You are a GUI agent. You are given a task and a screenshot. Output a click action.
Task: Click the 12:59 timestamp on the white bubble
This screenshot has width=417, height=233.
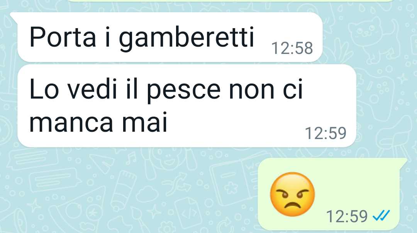325,133
